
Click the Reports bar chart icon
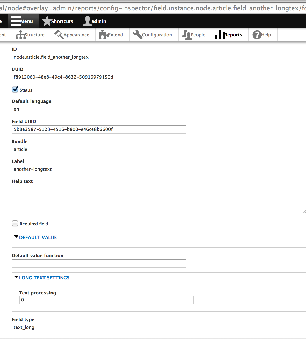pos(220,34)
